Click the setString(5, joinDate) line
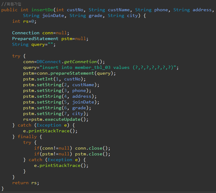216x193 pixels. tap(61, 102)
